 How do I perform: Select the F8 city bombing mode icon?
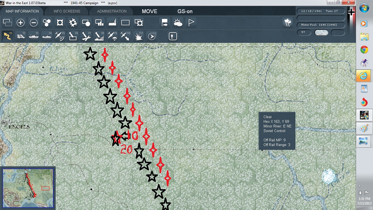(x=99, y=36)
